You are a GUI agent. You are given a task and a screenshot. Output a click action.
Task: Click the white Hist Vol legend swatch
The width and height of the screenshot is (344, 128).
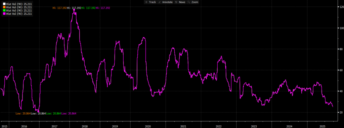[4, 4]
